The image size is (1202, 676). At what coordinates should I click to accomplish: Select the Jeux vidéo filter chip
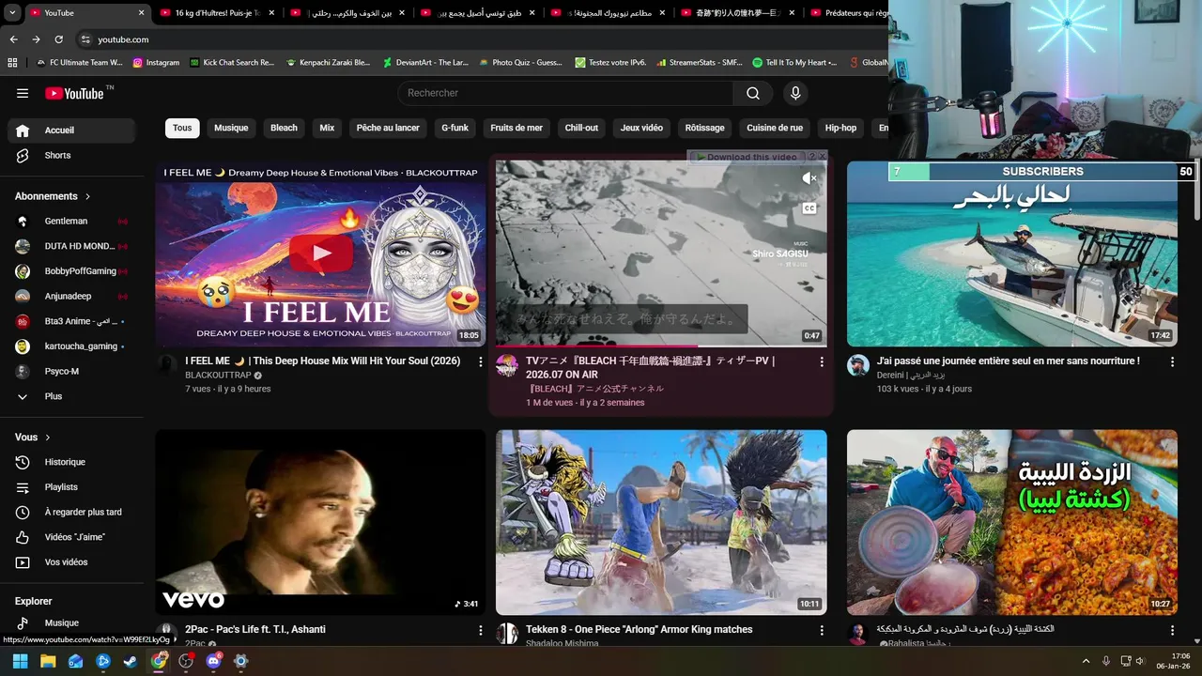[641, 128]
